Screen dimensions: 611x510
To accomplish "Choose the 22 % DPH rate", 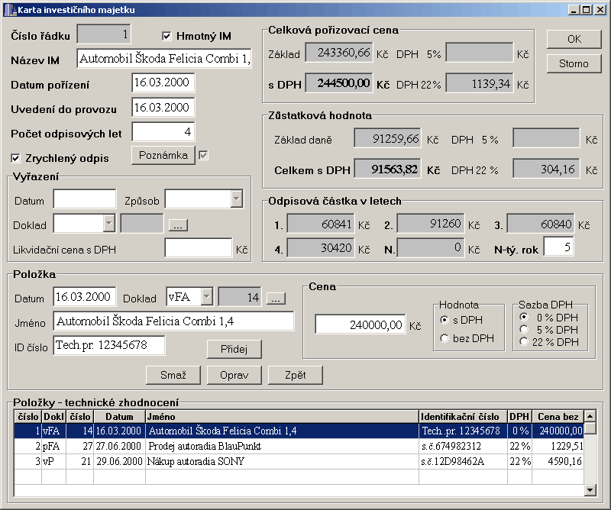I will [x=524, y=342].
